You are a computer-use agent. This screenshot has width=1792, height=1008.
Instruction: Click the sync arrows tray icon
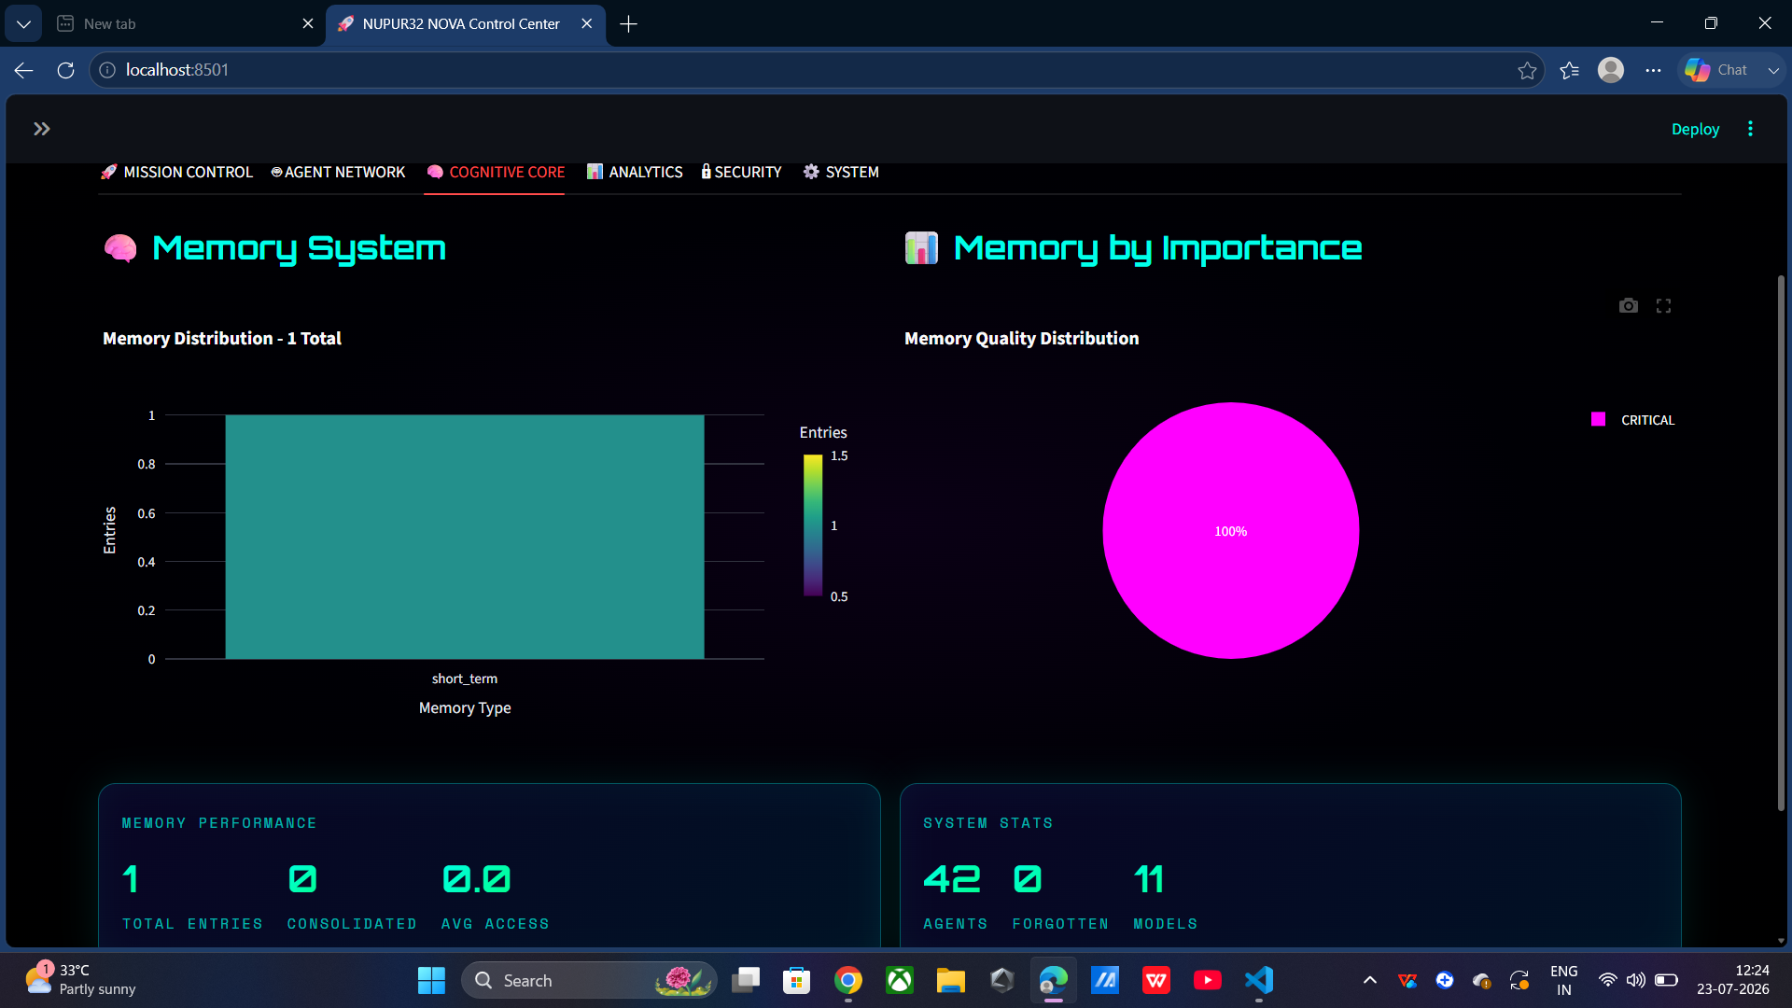tap(1519, 980)
